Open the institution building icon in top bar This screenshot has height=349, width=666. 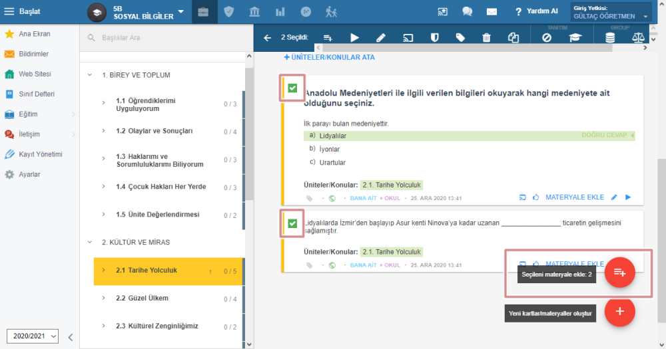(x=254, y=12)
